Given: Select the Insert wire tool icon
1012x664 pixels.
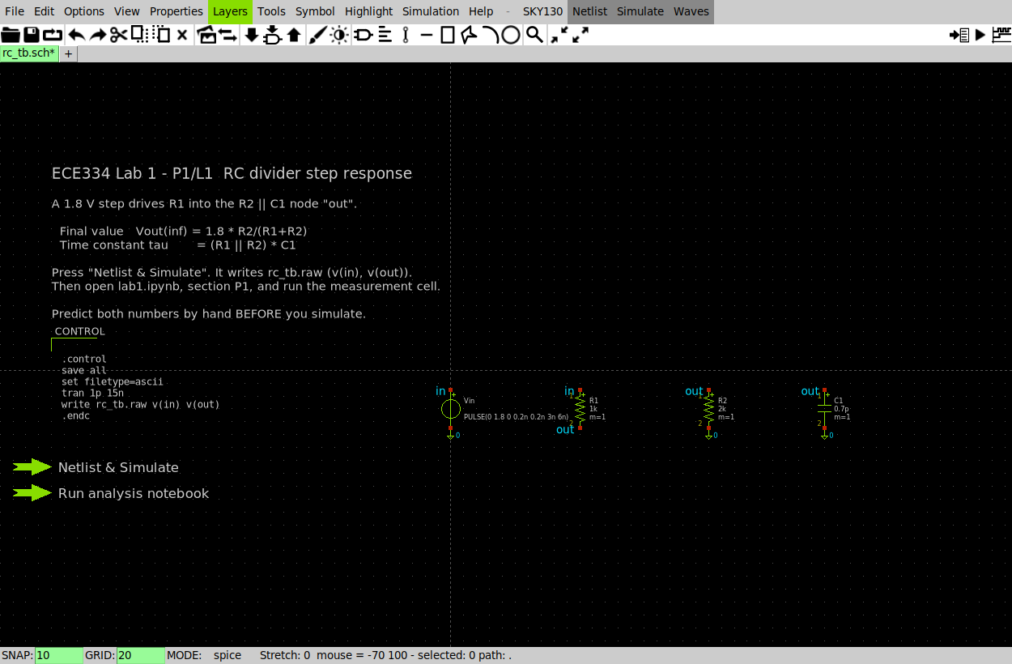Looking at the screenshot, I should coord(406,35).
